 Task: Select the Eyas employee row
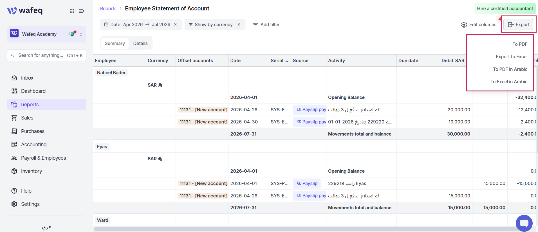pos(102,147)
